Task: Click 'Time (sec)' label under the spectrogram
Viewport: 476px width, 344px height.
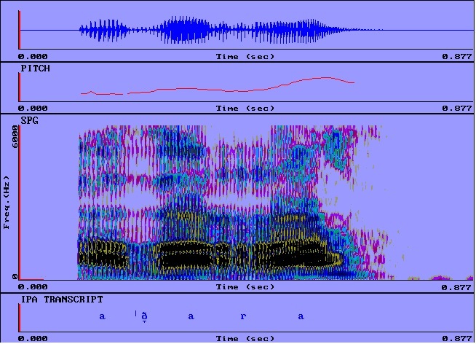Action: [245, 287]
